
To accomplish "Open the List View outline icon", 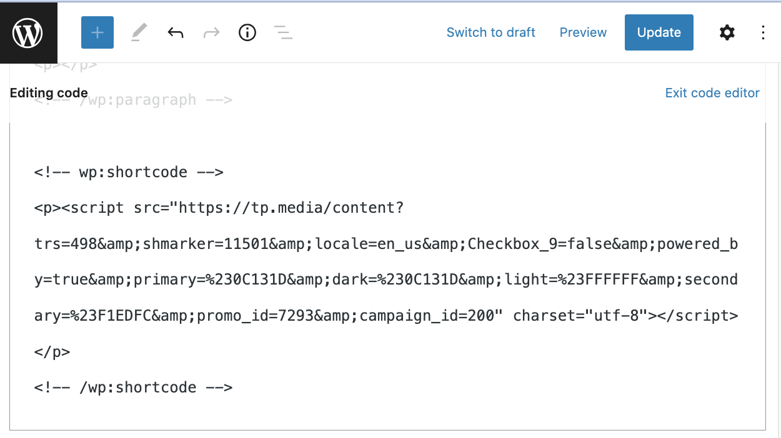I will pyautogui.click(x=284, y=32).
